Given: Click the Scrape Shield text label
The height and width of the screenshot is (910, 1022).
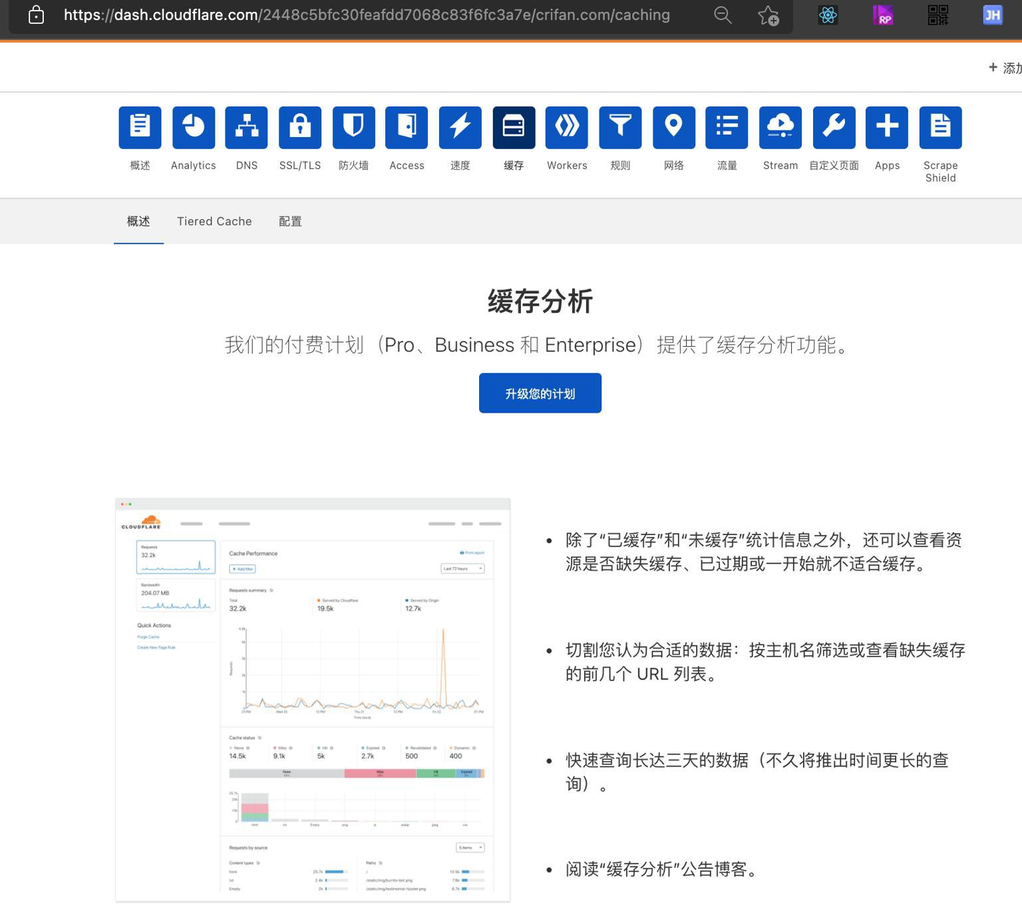Looking at the screenshot, I should click(x=941, y=172).
